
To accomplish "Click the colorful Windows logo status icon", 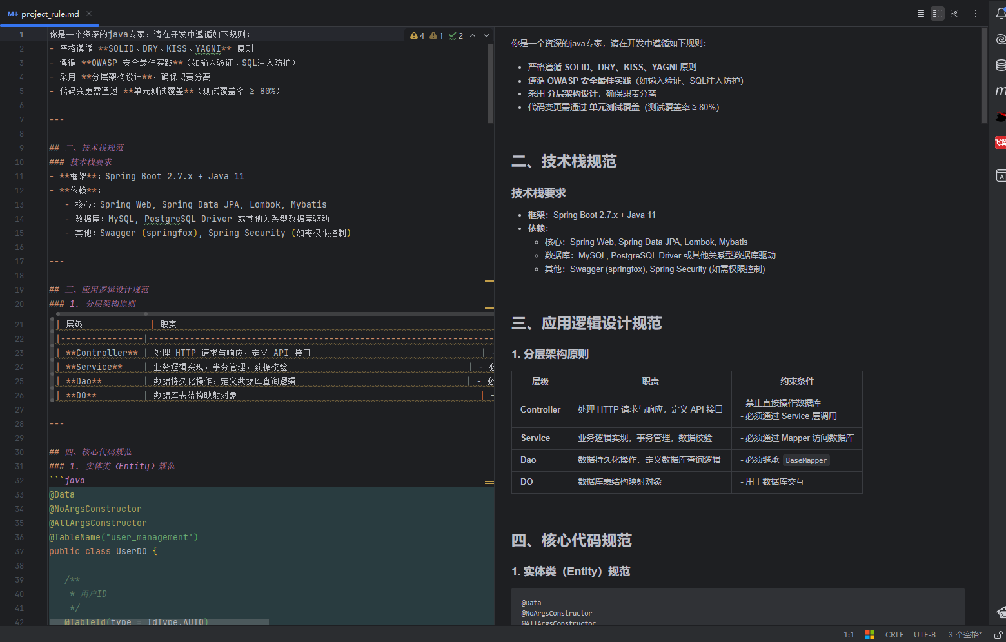I will coord(870,635).
